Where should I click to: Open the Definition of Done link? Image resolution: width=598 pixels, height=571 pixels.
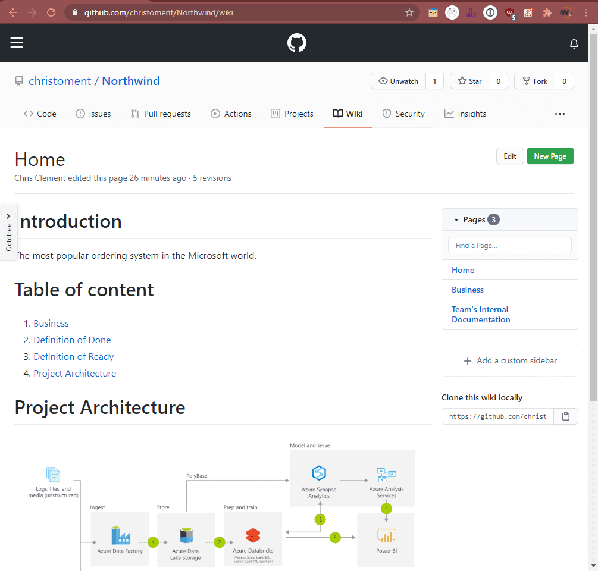coord(72,340)
